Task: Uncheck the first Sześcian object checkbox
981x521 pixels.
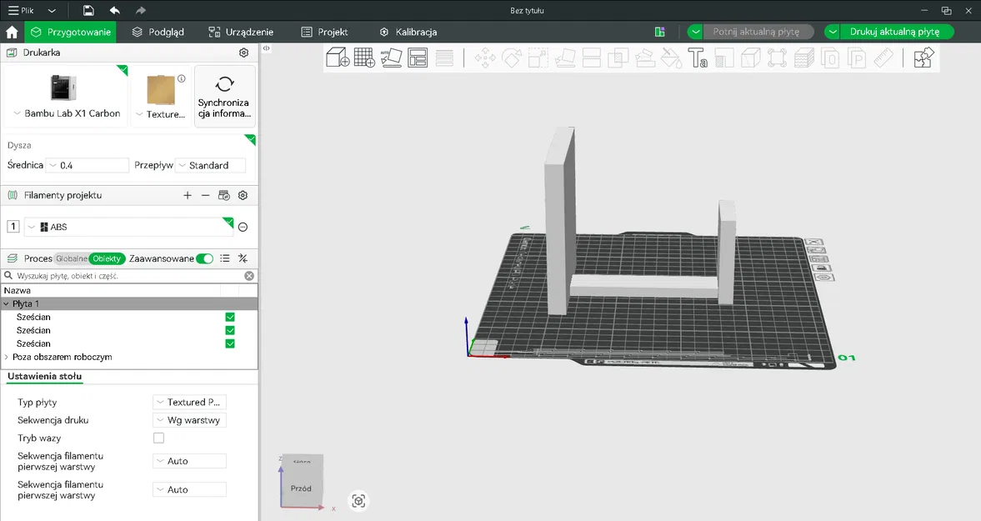Action: pos(230,318)
